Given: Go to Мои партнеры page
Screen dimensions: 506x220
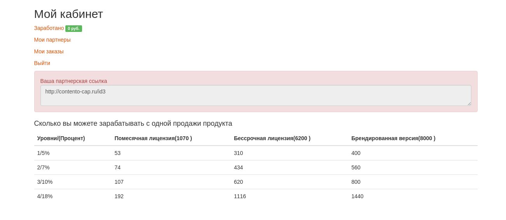Looking at the screenshot, I should click(52, 40).
